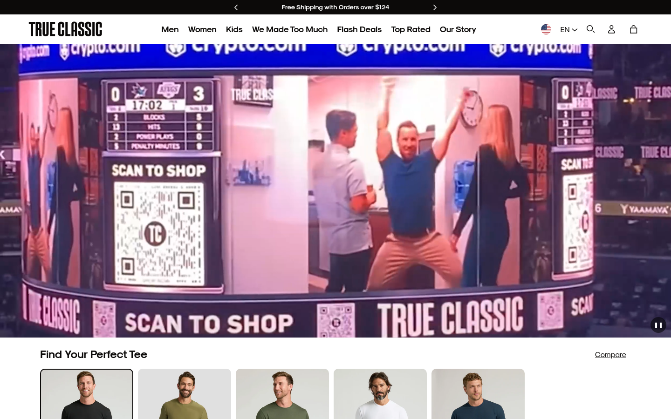Select the olive green tee thumbnail
Image resolution: width=671 pixels, height=419 pixels.
coord(185,394)
